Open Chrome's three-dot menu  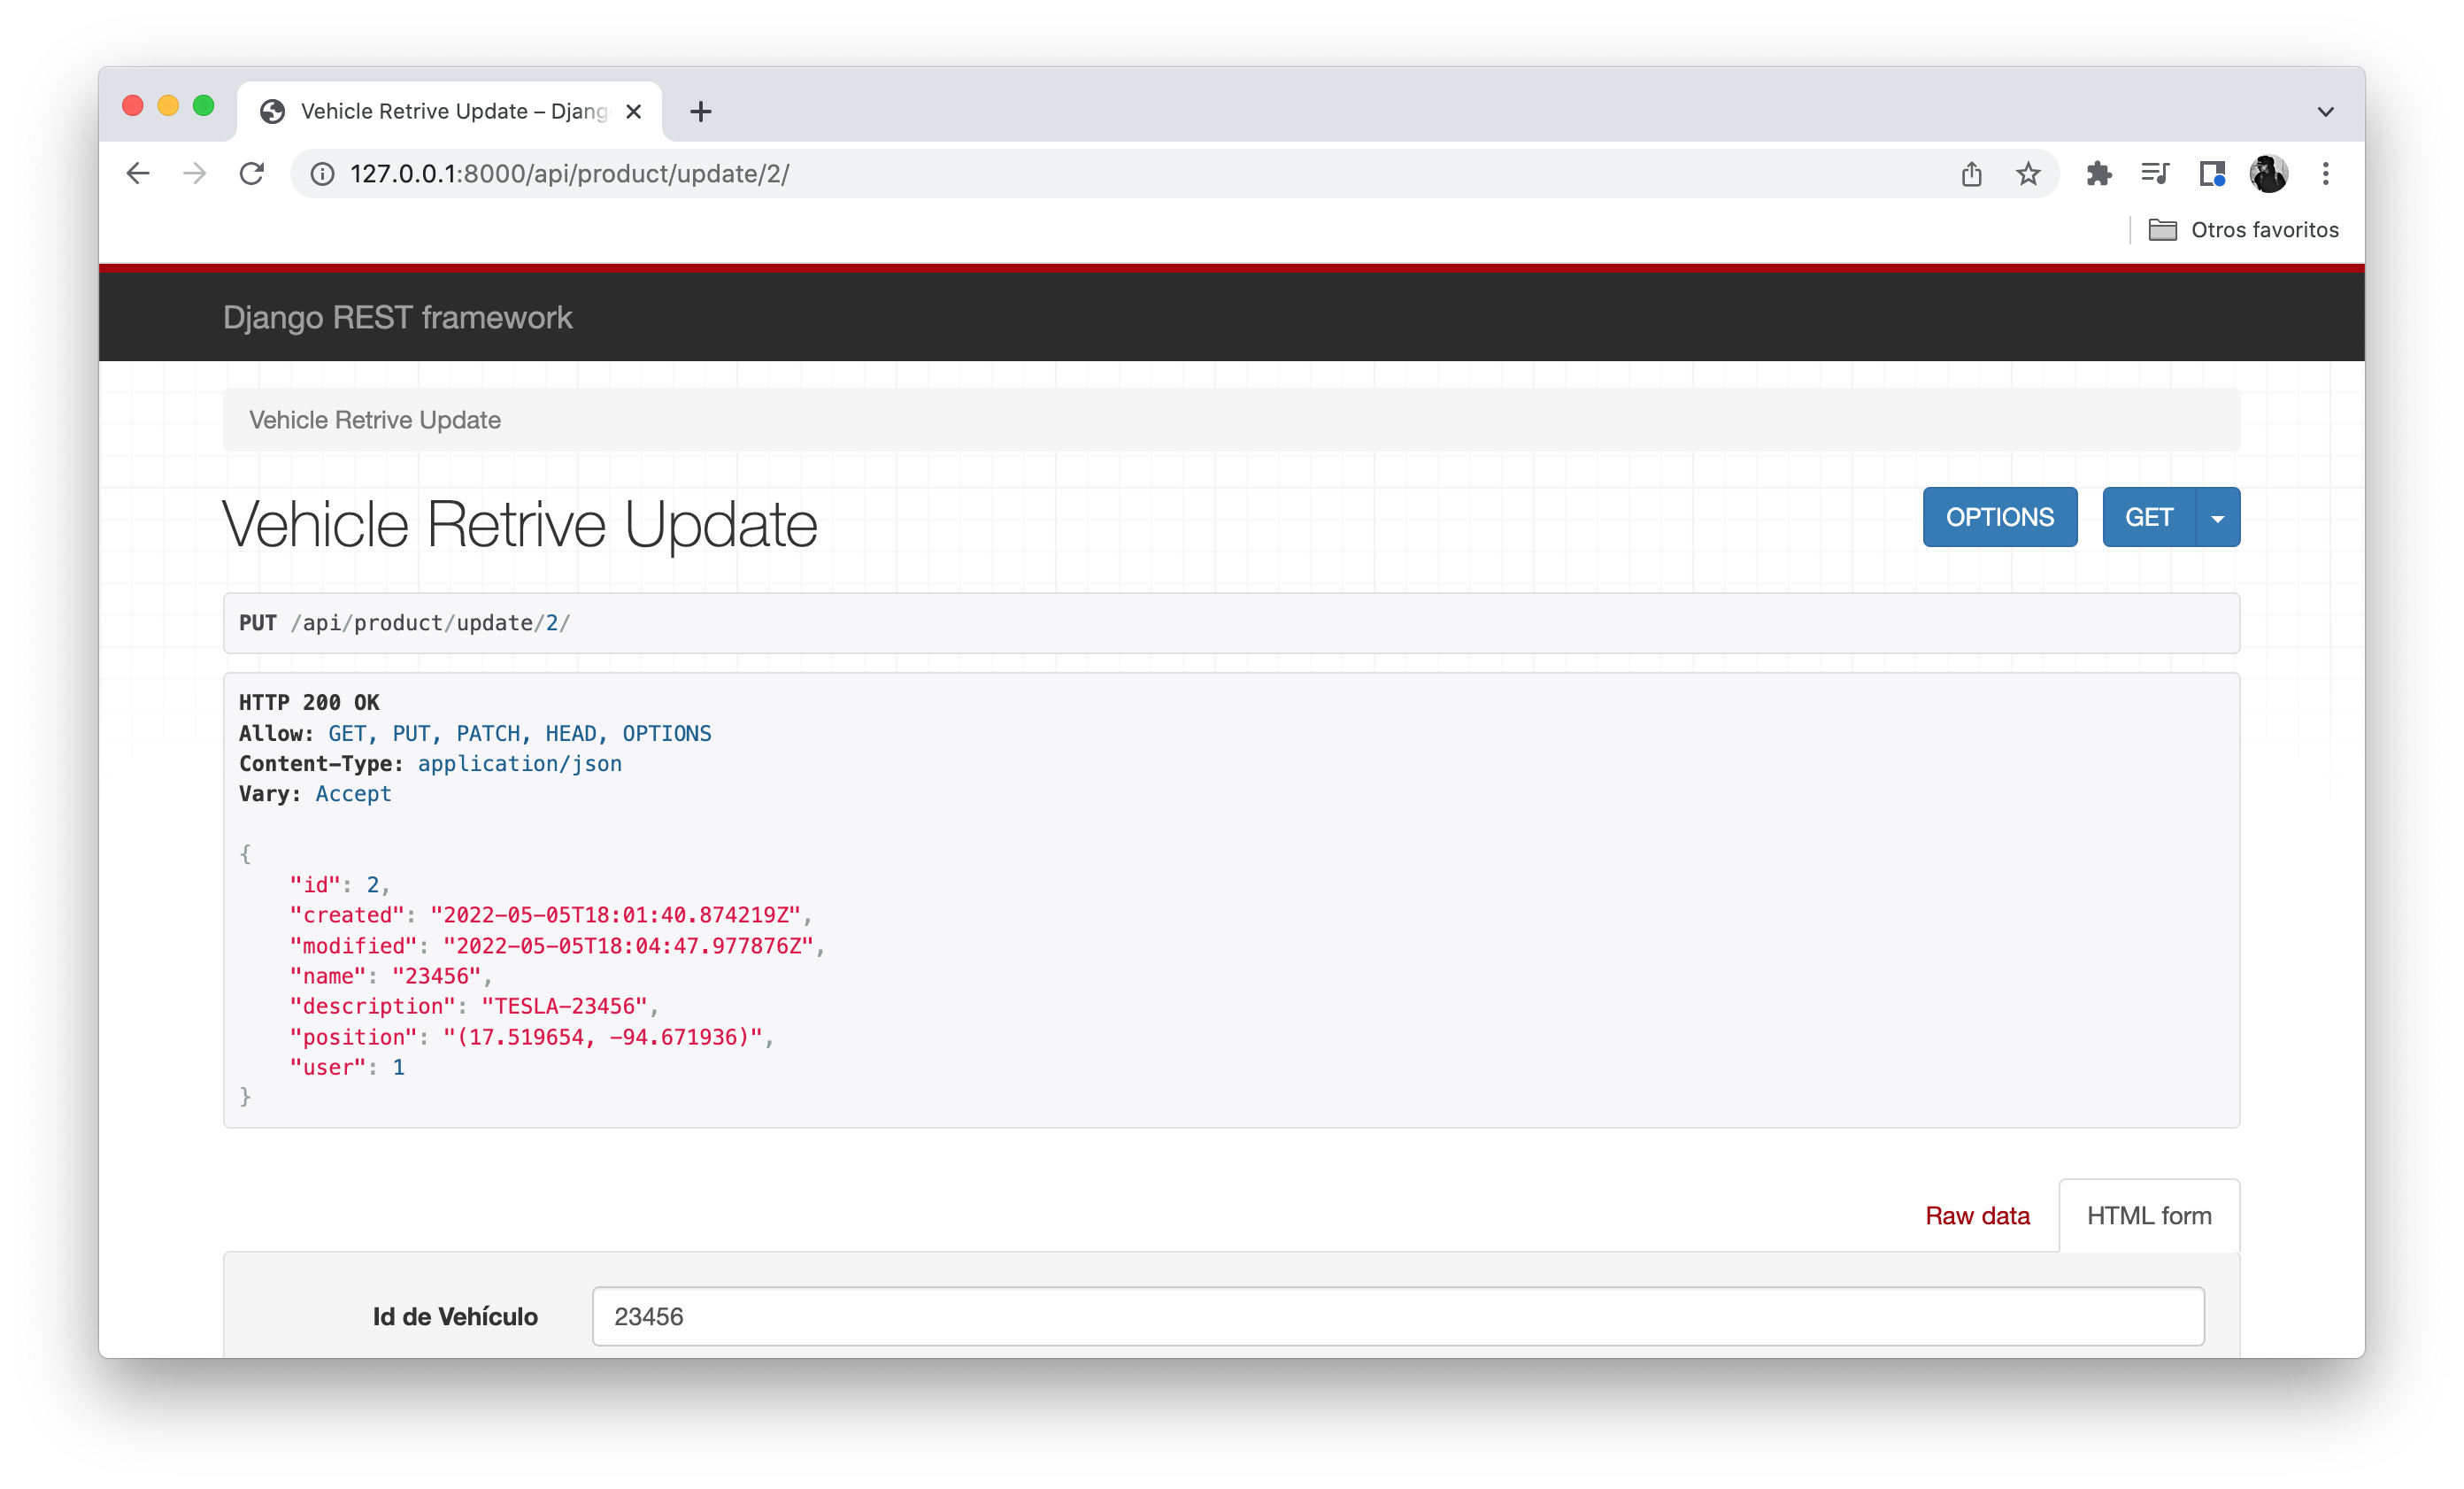tap(2326, 173)
